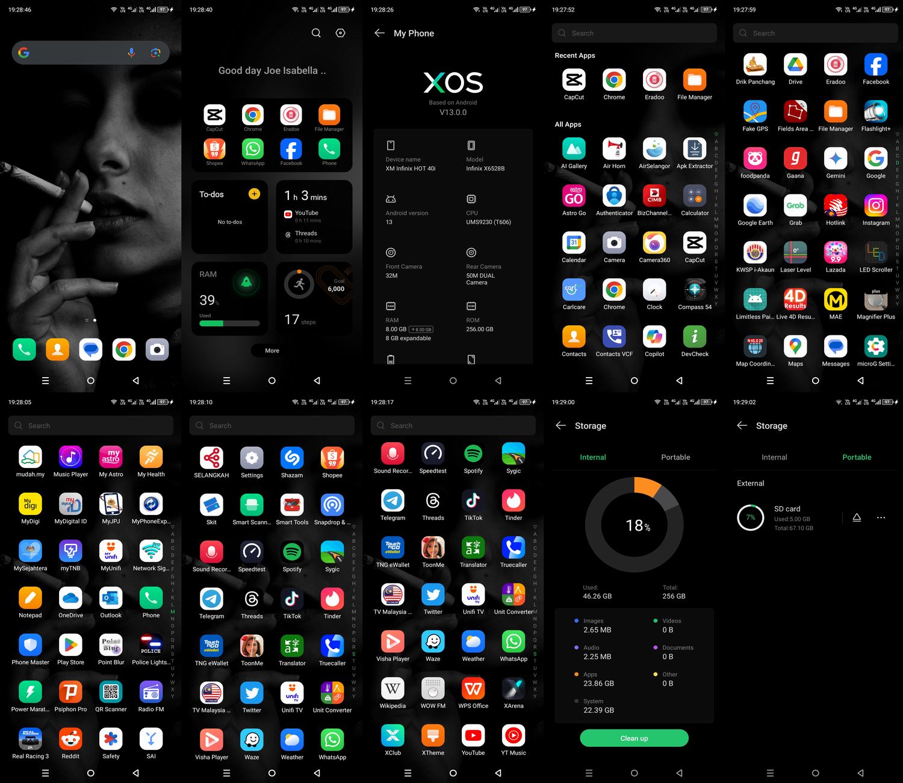Screen dimensions: 903x783
Task: Open the Calculator app
Action: [x=695, y=196]
